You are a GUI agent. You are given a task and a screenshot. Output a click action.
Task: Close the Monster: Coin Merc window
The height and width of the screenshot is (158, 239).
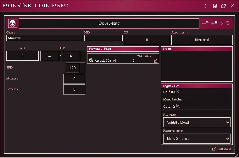[x=232, y=6]
